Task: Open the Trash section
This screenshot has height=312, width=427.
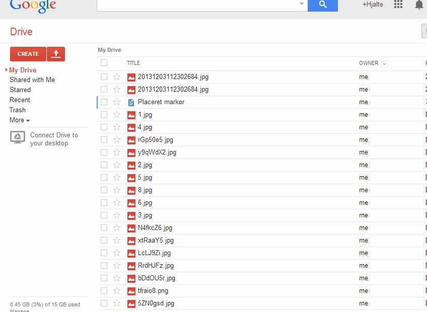Action: point(17,110)
